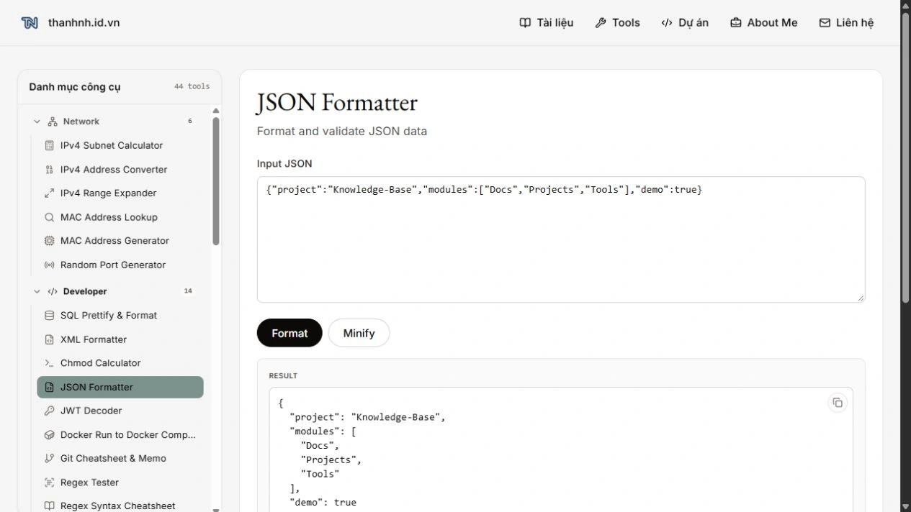This screenshot has width=911, height=512.
Task: Click the Regex Tester icon
Action: coord(49,483)
